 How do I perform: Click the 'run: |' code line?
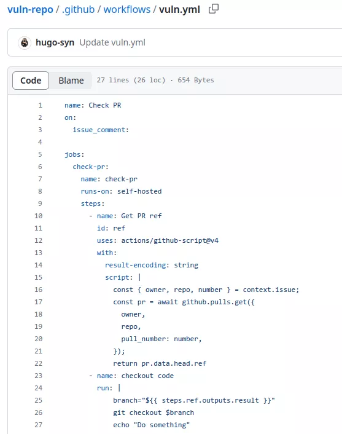[x=109, y=388]
